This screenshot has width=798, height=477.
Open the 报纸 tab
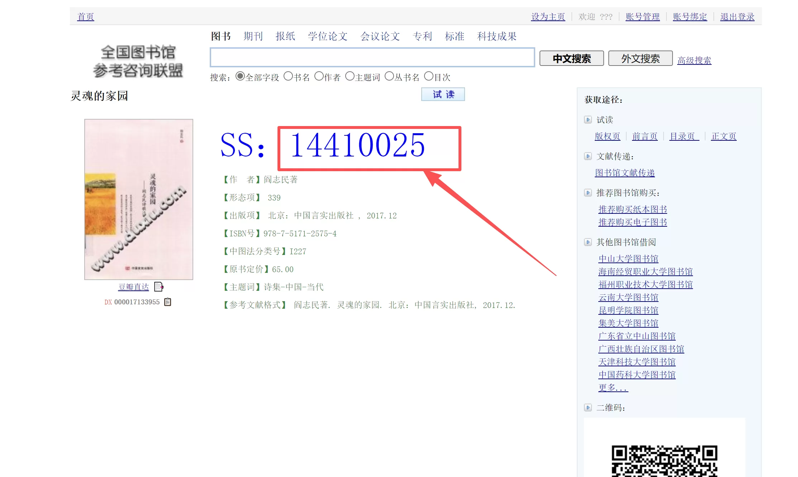click(x=285, y=36)
